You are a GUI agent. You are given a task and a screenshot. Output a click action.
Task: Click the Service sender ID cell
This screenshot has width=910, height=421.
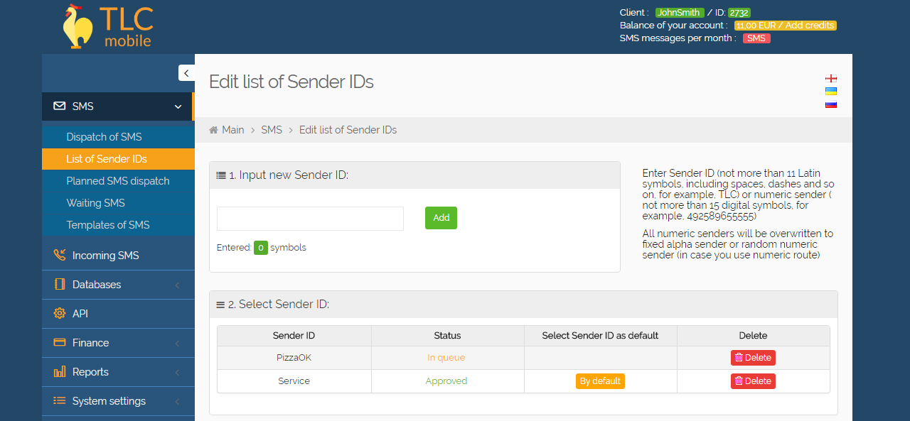point(294,381)
